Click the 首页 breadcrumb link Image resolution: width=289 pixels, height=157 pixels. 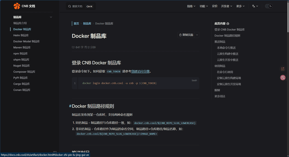pyautogui.click(x=76, y=23)
